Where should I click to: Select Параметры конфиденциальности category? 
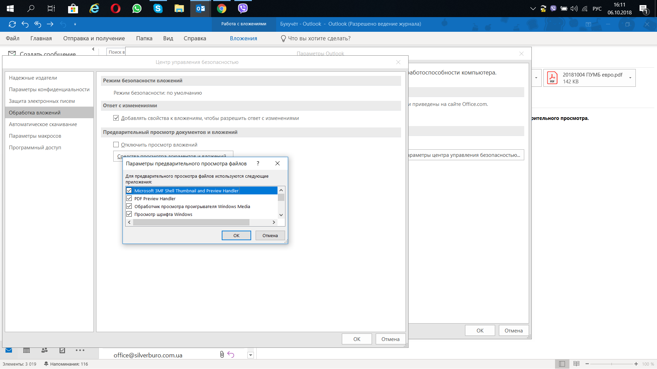coord(49,90)
